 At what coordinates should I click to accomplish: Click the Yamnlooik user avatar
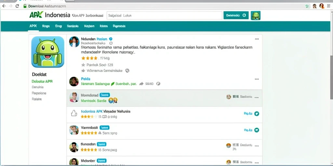coord(74,130)
